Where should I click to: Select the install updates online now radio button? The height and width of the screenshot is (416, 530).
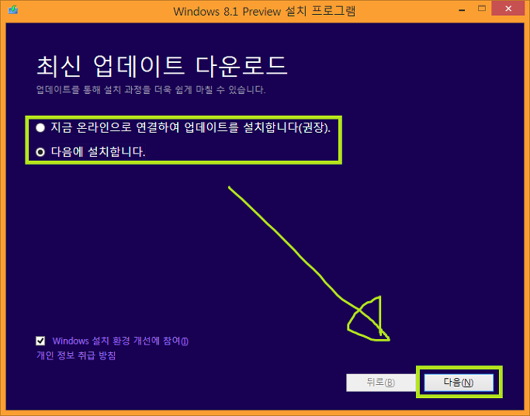40,128
